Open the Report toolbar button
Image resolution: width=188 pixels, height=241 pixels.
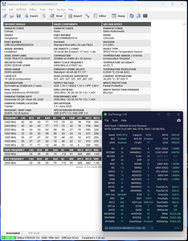pyautogui.click(x=75, y=16)
